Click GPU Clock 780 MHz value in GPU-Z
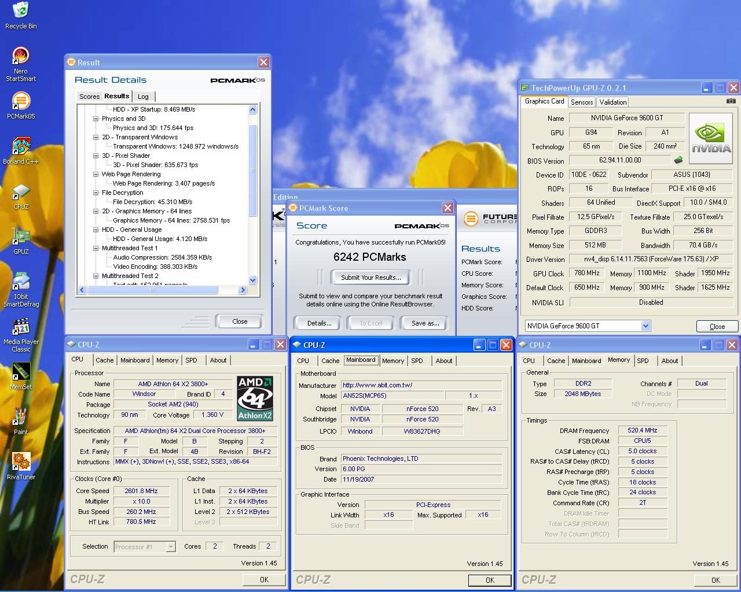The height and width of the screenshot is (592, 741). coord(586,273)
